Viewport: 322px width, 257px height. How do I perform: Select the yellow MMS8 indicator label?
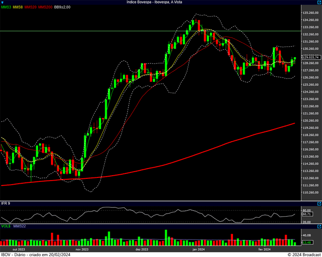pyautogui.click(x=18, y=7)
